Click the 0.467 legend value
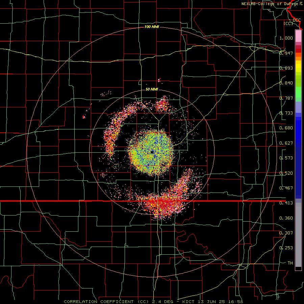 (286, 188)
